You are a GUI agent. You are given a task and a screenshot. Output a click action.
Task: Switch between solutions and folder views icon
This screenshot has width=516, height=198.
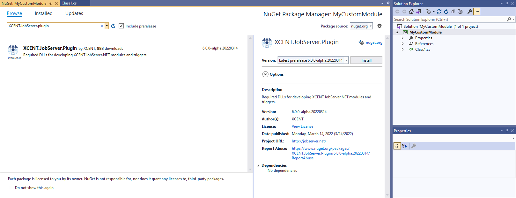coord(418,11)
